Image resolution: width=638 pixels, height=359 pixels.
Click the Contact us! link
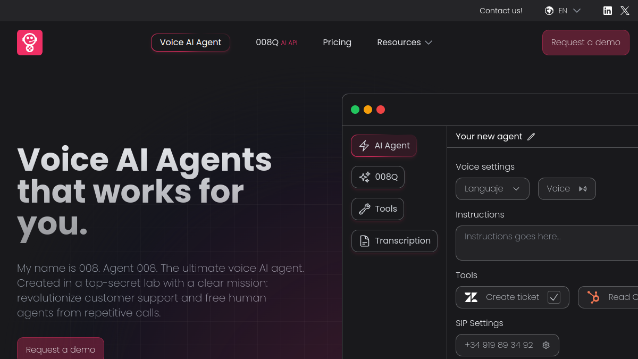click(501, 11)
